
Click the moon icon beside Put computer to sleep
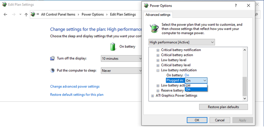(x=52, y=70)
